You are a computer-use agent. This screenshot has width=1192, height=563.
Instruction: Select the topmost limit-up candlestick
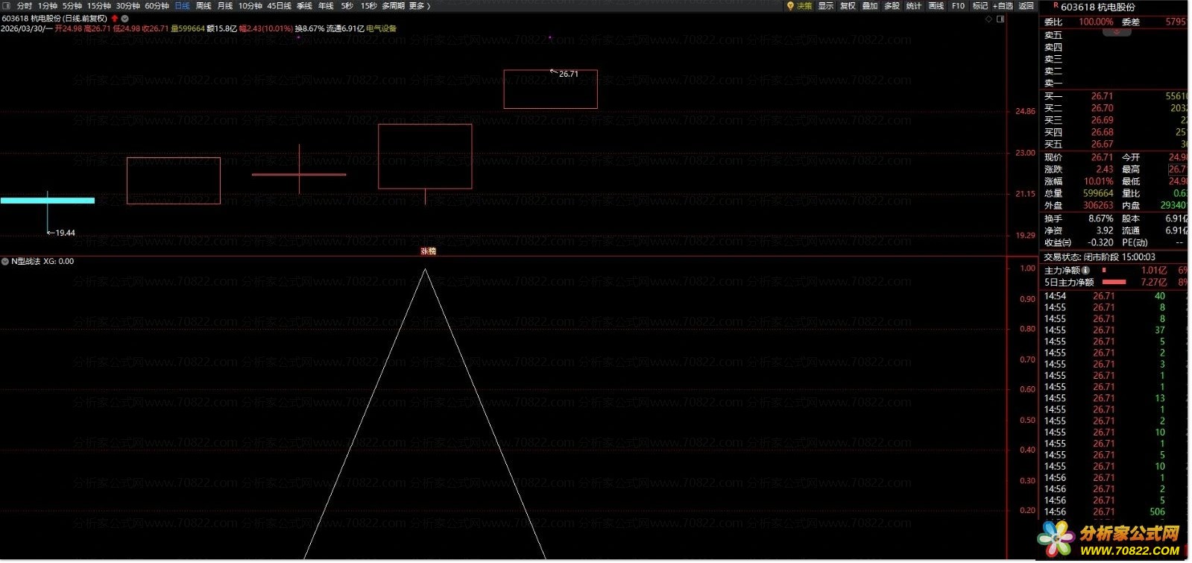[551, 89]
